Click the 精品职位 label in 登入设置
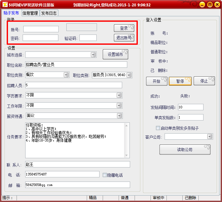 159,43
